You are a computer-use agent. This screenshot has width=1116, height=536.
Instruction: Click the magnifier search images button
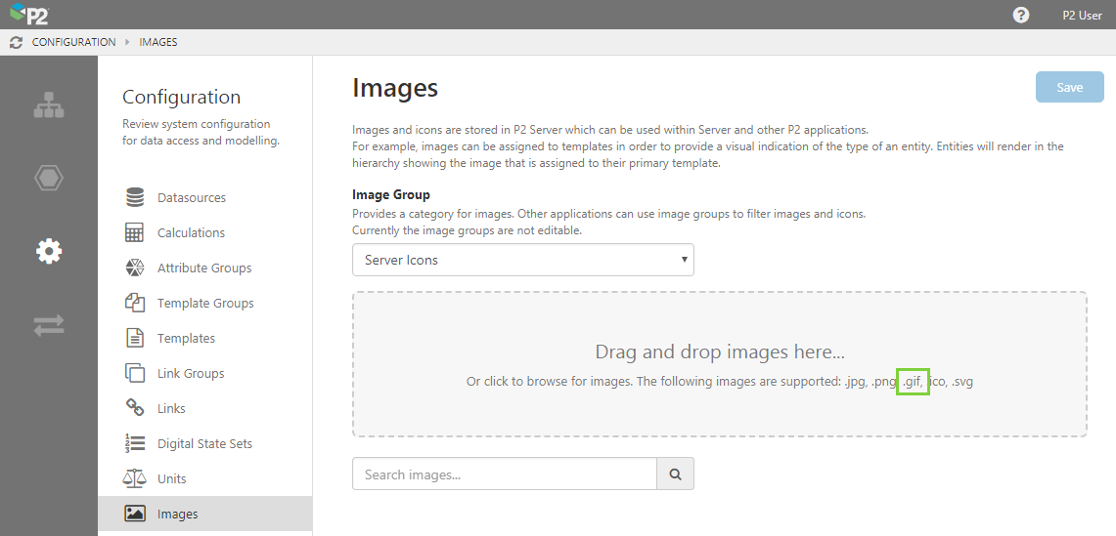[x=675, y=474]
